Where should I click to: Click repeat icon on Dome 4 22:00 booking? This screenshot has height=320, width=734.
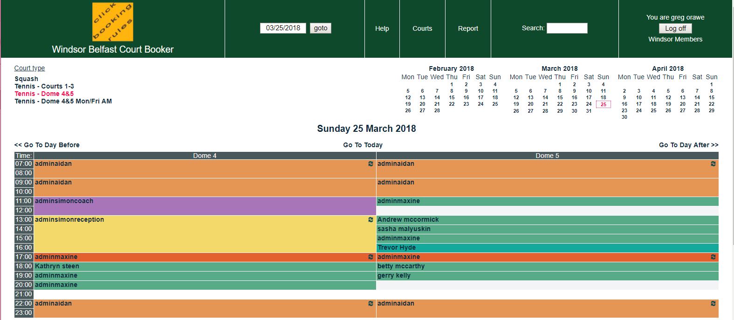[370, 304]
